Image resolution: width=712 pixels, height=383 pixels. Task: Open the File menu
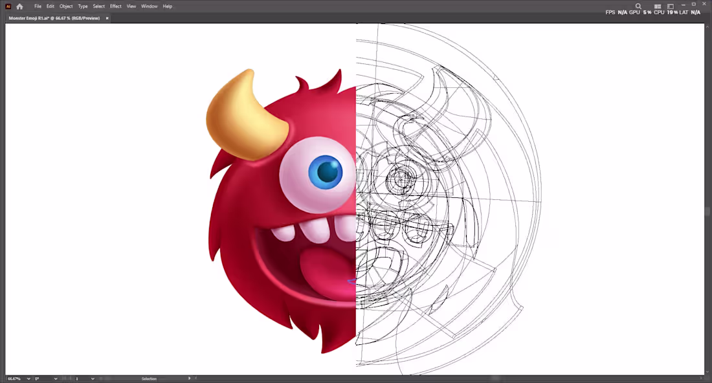tap(38, 6)
